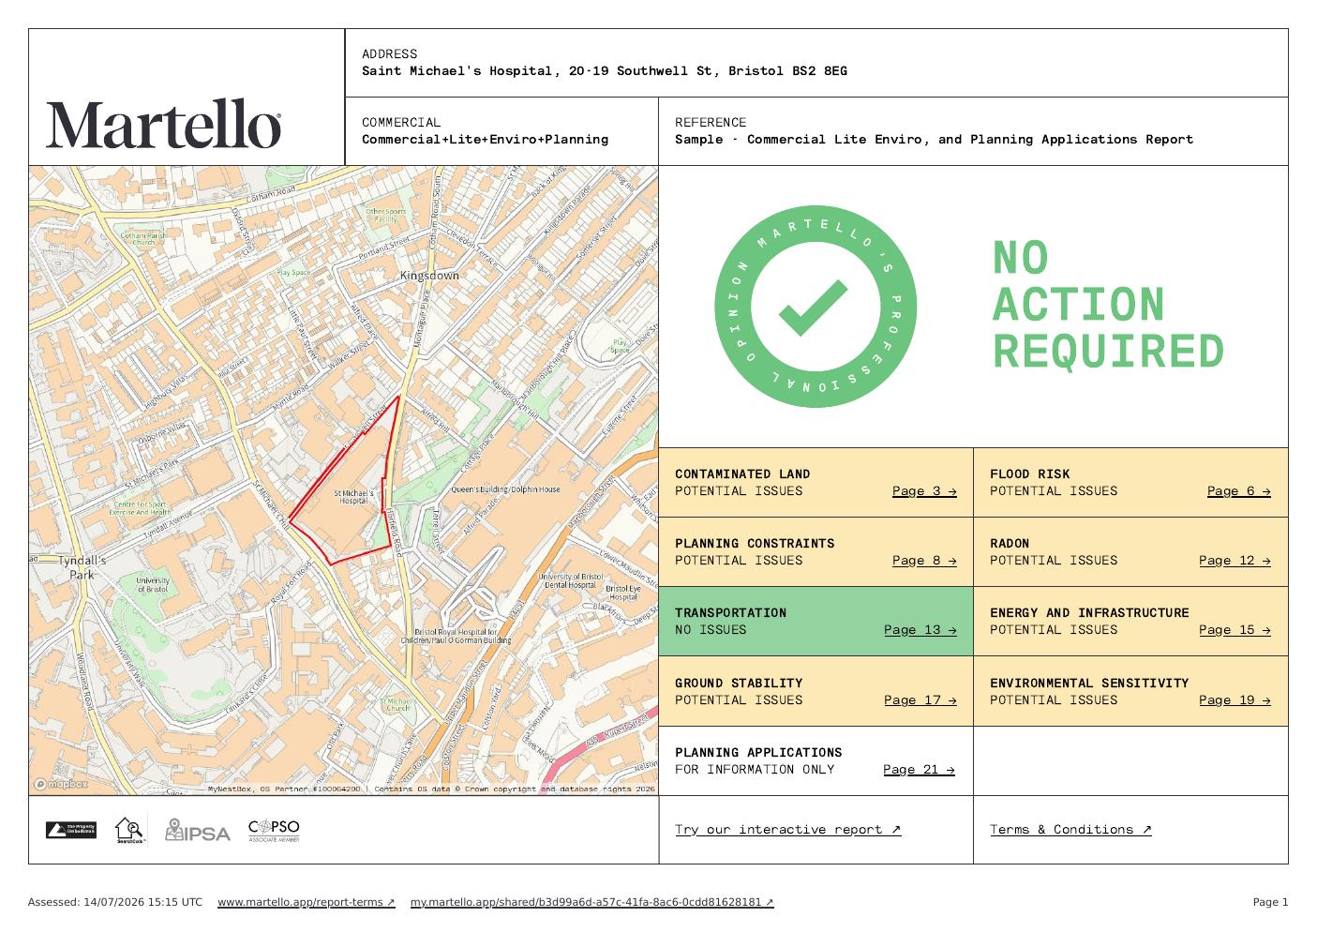Open Environmental Sensitivity Page 19 link

pyautogui.click(x=1235, y=699)
